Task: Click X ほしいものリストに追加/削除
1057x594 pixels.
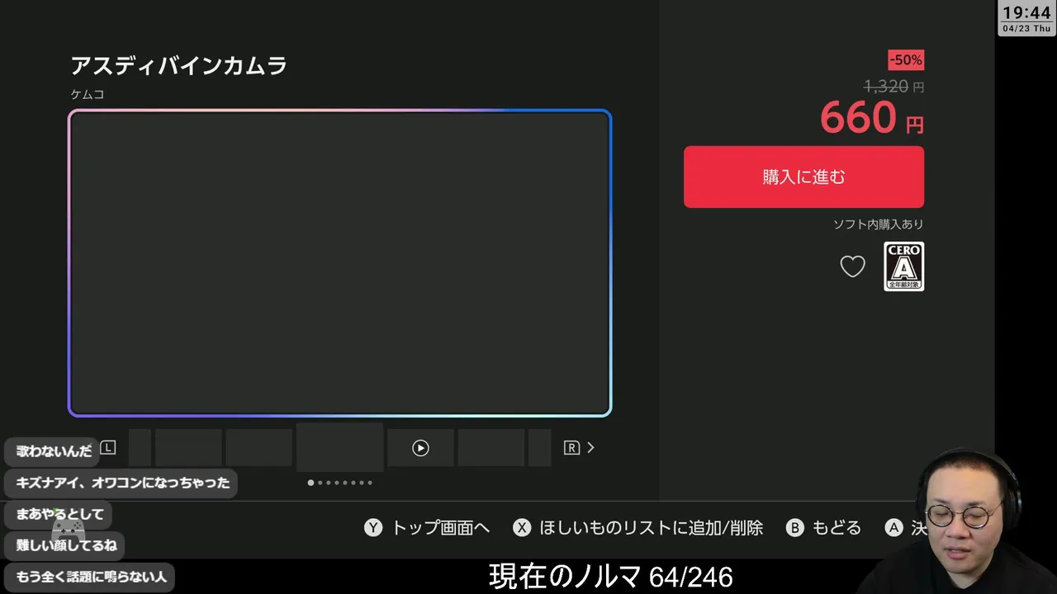Action: click(638, 528)
